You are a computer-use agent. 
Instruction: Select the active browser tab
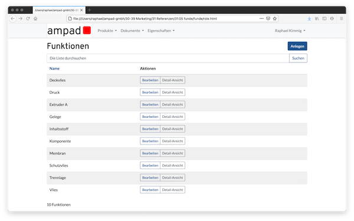pyautogui.click(x=59, y=10)
